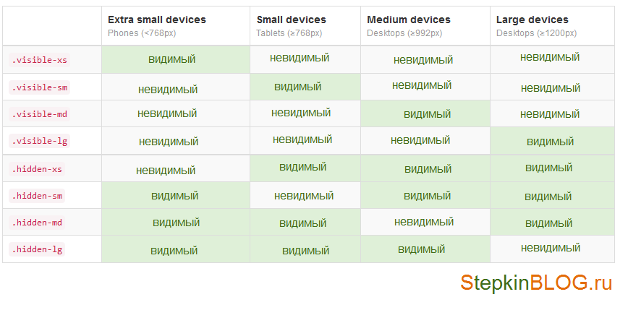Image resolution: width=628 pixels, height=310 pixels.
Task: Select the Large devices column header
Action: click(x=552, y=26)
